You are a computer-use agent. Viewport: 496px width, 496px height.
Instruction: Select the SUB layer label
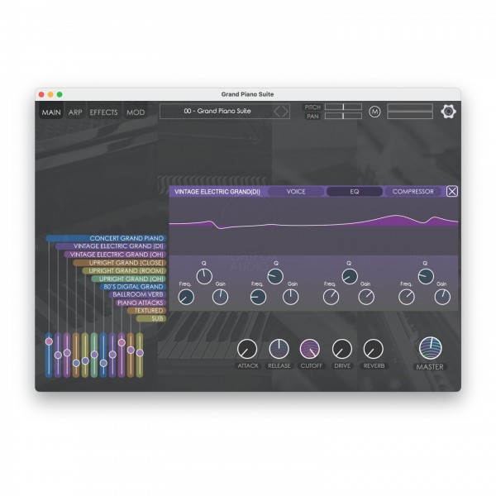pyautogui.click(x=151, y=318)
